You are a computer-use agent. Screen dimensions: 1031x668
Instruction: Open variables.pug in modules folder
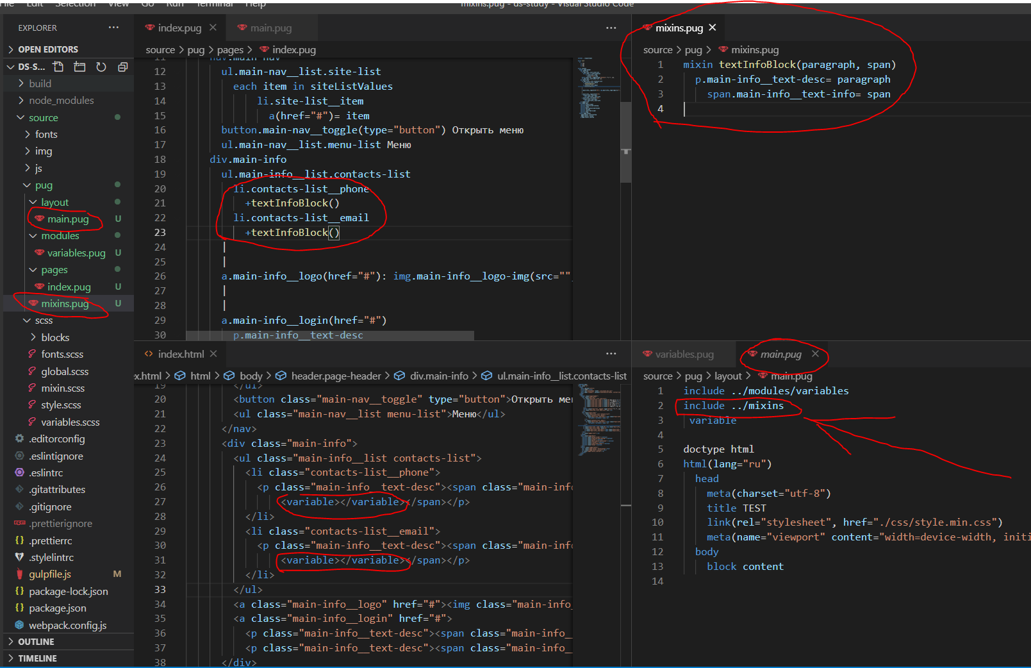pos(76,253)
